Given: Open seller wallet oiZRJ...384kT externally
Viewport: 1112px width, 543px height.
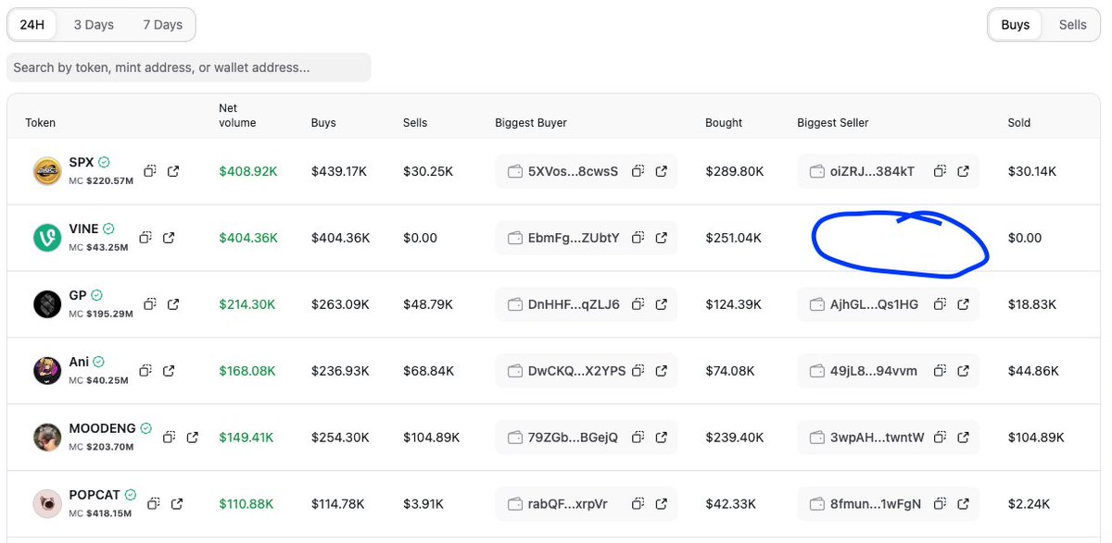Looking at the screenshot, I should click(x=963, y=171).
